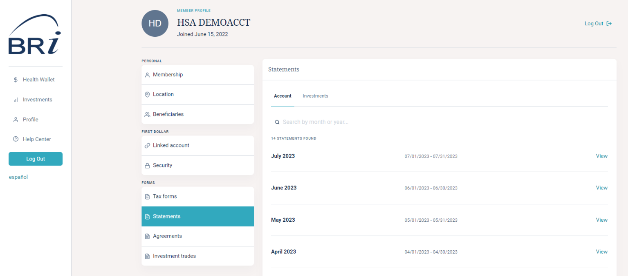The image size is (628, 276).
Task: Click the español language link
Action: 18,177
